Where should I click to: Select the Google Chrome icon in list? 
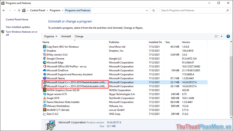tap(44, 59)
